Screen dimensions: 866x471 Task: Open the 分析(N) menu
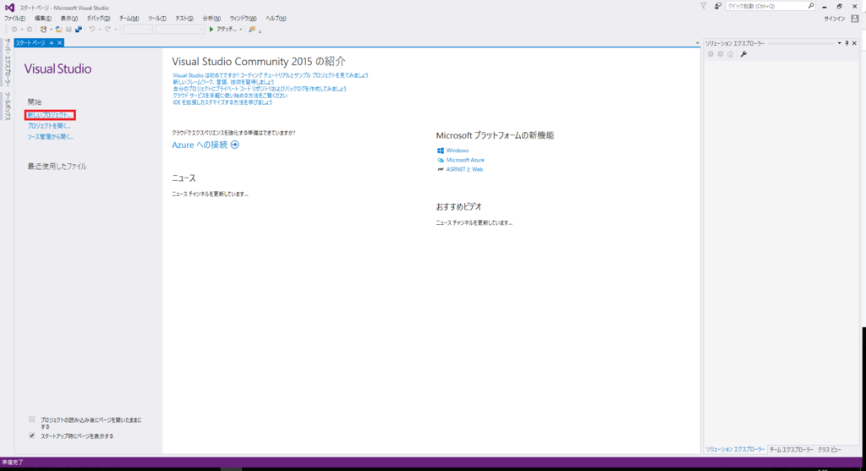click(x=211, y=19)
